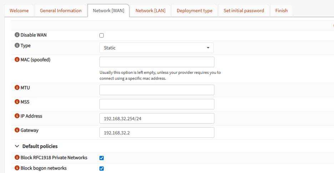Click into the Gateway input field
Image resolution: width=334 pixels, height=173 pixels.
(157, 132)
